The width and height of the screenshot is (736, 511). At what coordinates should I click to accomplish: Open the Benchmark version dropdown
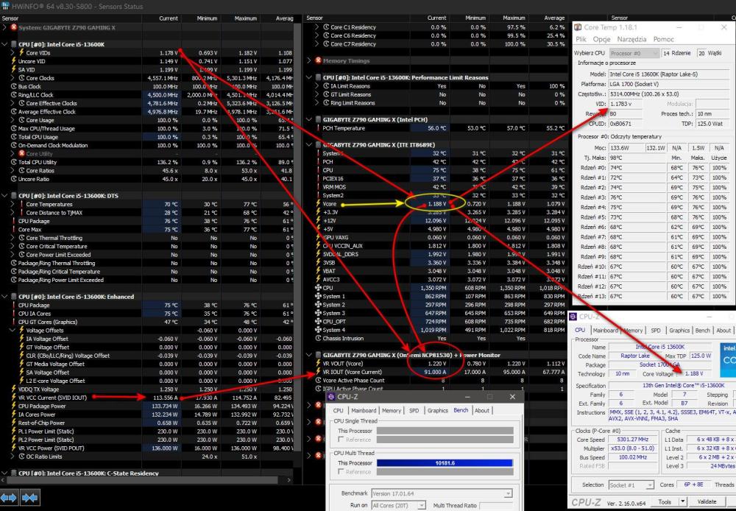(507, 493)
